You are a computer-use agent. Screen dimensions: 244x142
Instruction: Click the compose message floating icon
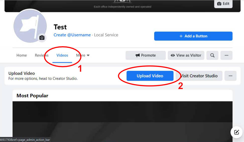coord(236,132)
